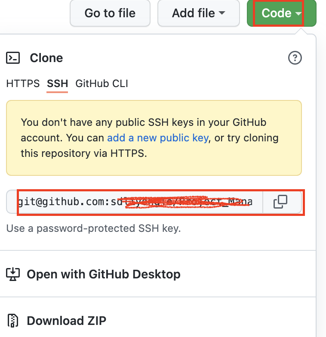
Task: Click the desktop download icon
Action: (x=13, y=274)
